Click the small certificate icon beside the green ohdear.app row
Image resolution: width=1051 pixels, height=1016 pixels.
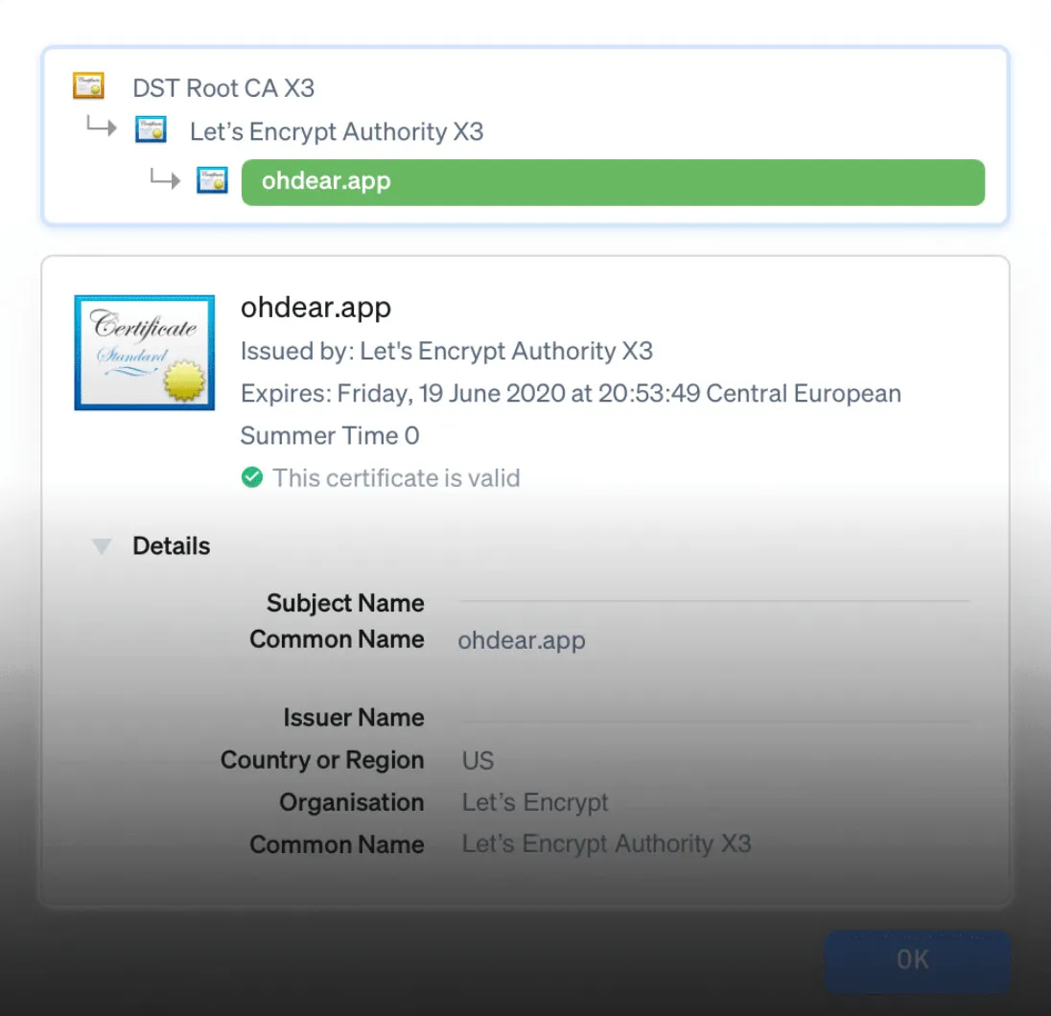pyautogui.click(x=212, y=180)
